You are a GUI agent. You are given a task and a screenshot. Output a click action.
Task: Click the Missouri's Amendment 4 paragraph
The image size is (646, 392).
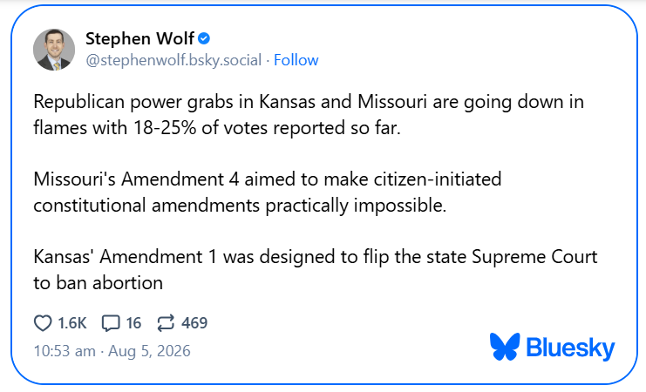pyautogui.click(x=268, y=193)
